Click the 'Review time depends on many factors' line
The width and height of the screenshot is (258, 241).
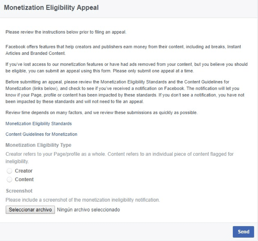102,113
